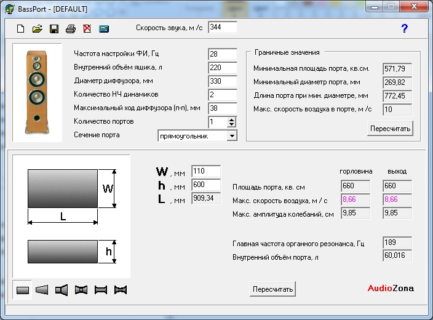
Task: Click выход air speed value 8,66
Action: click(x=397, y=199)
